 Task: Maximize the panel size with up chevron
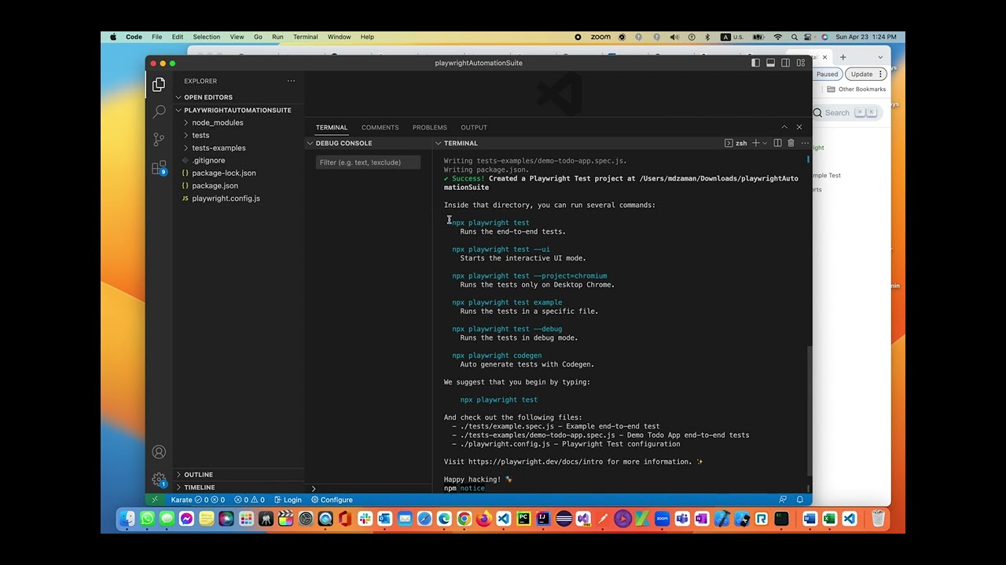784,127
